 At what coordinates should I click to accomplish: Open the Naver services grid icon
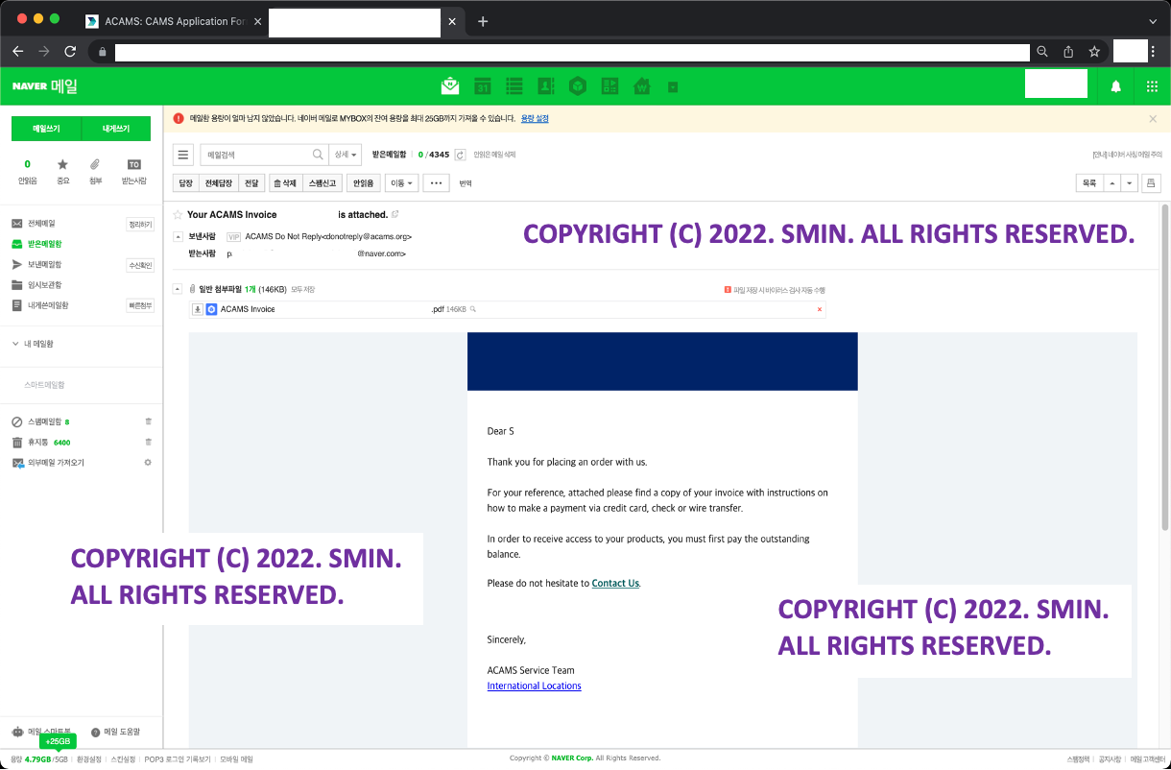tap(1152, 86)
